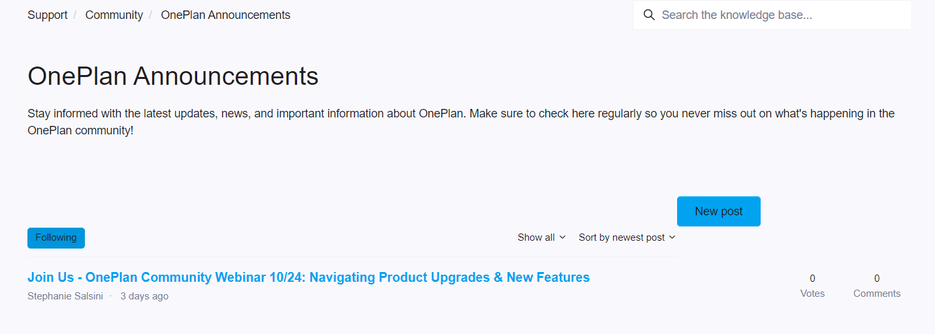Click the 0 Votes counter
The image size is (935, 334).
pyautogui.click(x=812, y=286)
